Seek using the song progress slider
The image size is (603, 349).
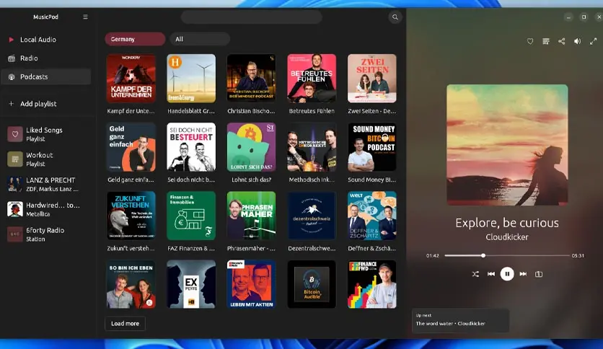tap(507, 255)
